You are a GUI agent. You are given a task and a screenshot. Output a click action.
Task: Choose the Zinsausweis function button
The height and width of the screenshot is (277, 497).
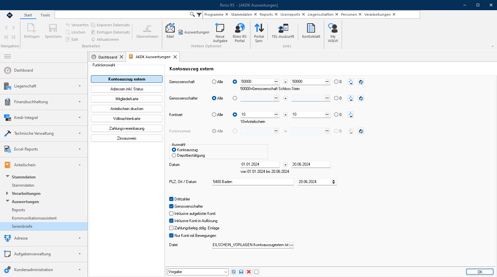tap(127, 138)
